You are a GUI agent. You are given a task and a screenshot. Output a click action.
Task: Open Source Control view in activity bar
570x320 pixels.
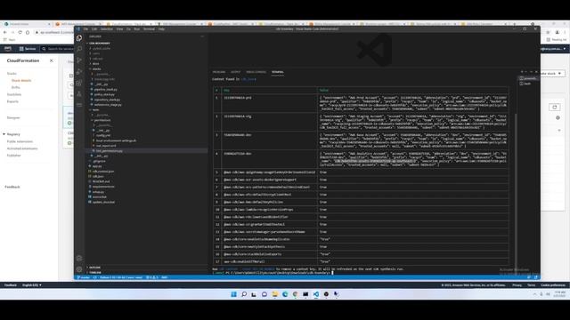point(79,60)
